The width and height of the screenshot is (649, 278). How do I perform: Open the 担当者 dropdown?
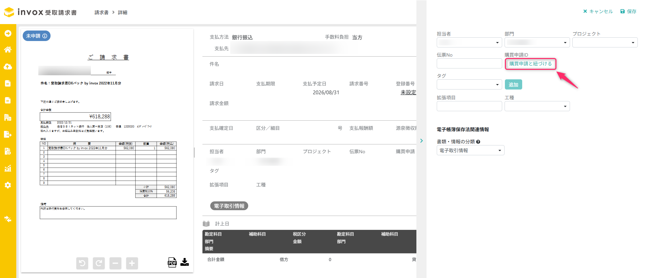point(469,42)
